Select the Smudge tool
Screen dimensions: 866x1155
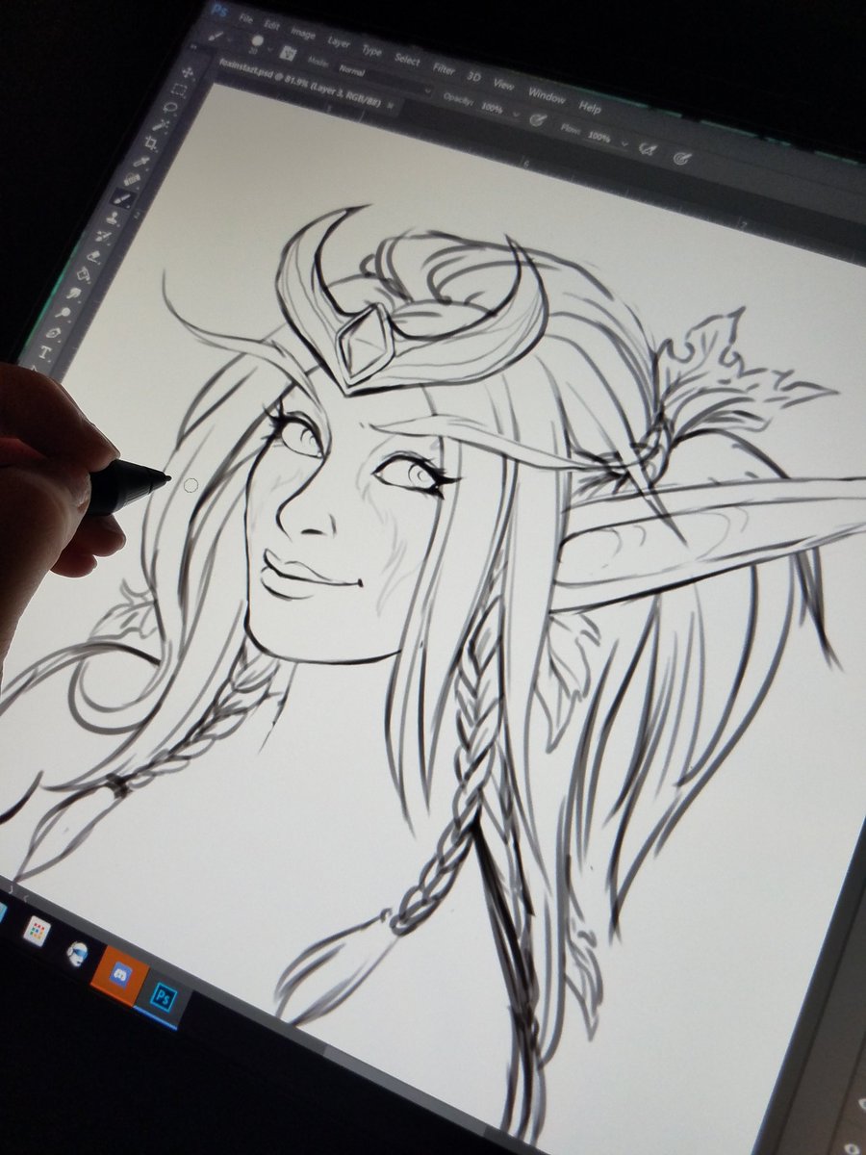pyautogui.click(x=73, y=293)
